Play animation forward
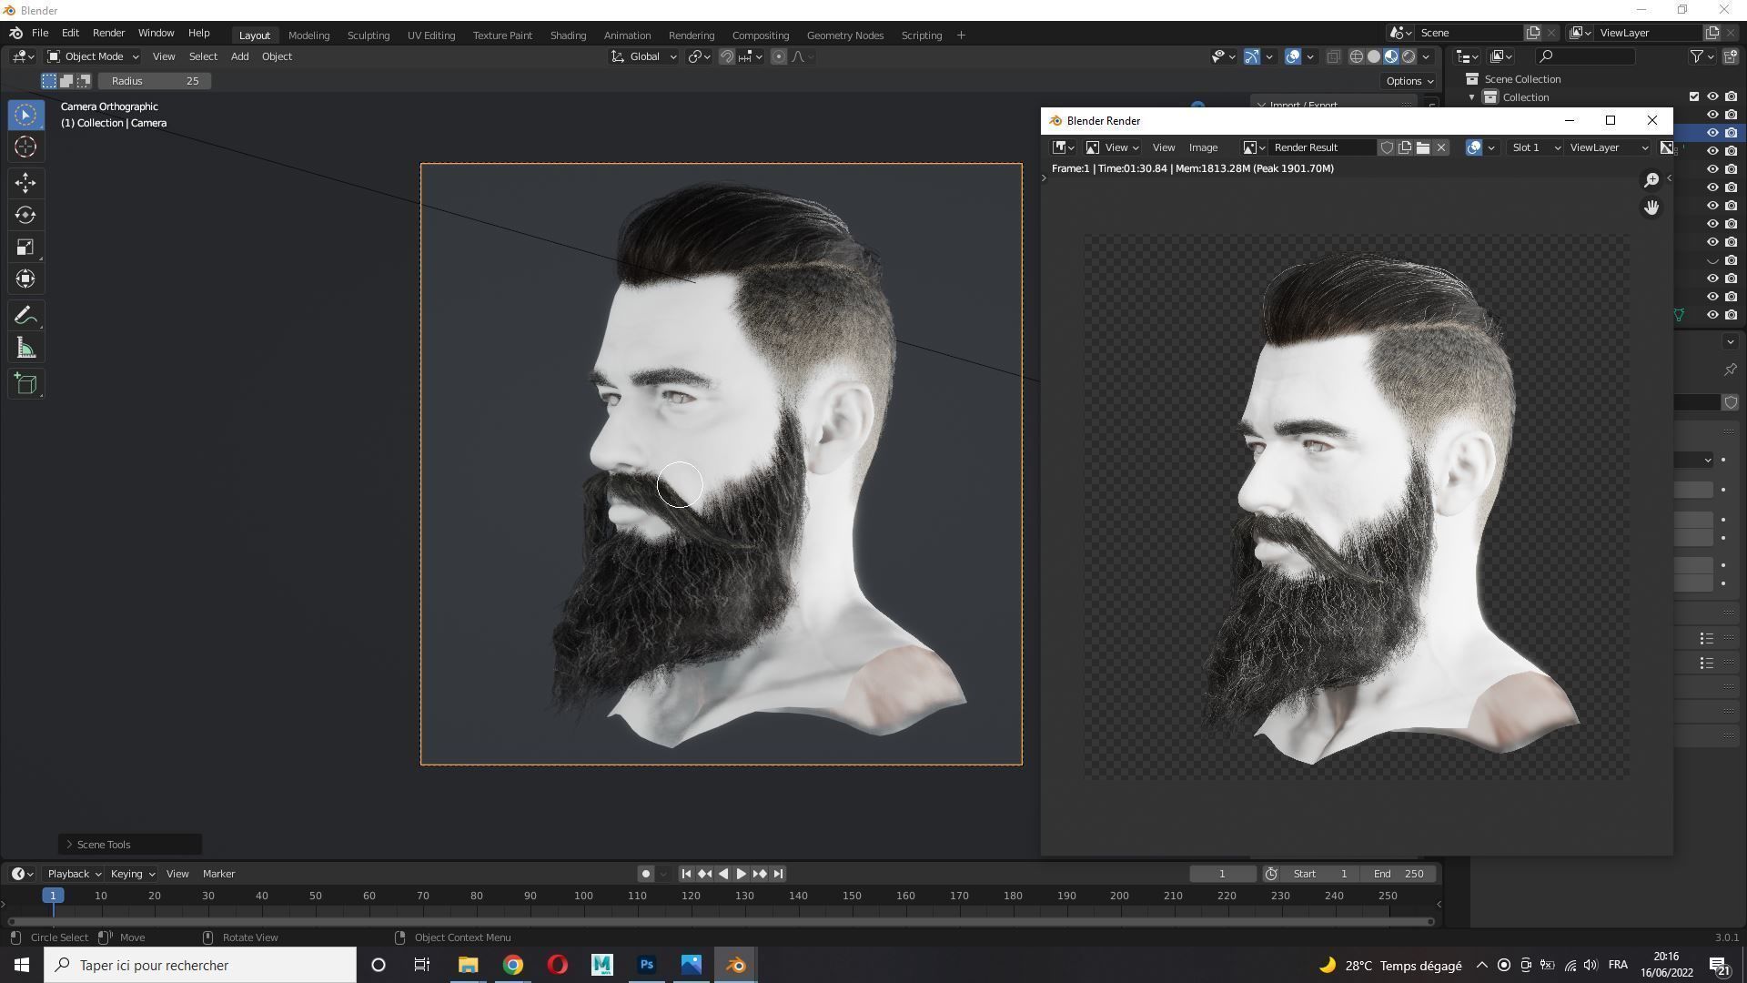The width and height of the screenshot is (1747, 983). 741,874
